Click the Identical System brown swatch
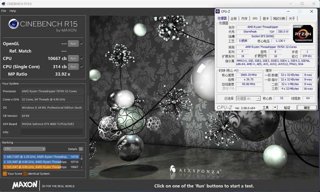Screen dimensions: 320x192 [25, 174]
